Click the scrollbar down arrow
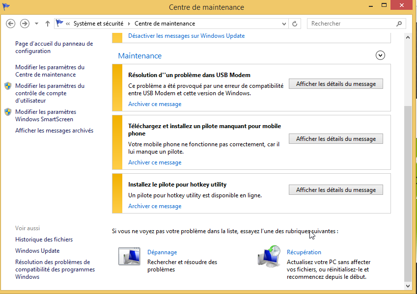This screenshot has width=417, height=294. point(408,286)
